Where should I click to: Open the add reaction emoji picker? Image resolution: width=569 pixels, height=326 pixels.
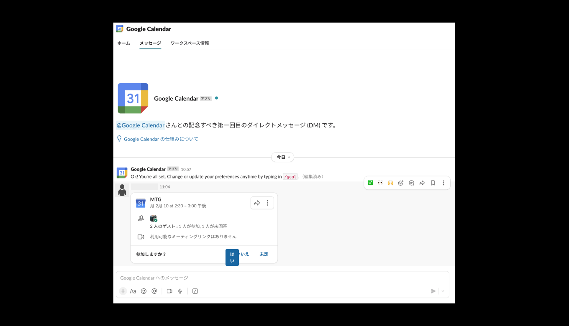401,183
